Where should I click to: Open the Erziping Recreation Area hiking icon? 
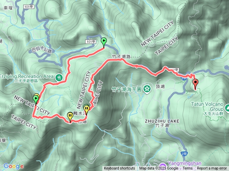tap(59, 78)
